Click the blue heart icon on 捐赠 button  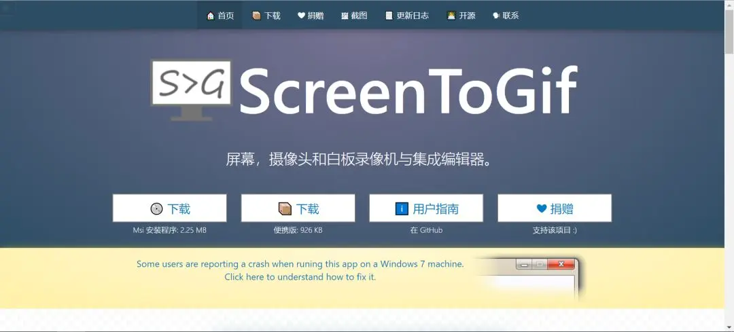click(x=542, y=208)
